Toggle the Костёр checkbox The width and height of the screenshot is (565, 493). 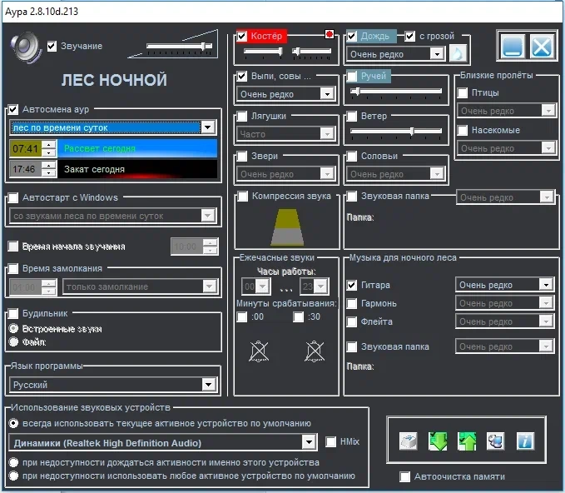click(x=242, y=36)
